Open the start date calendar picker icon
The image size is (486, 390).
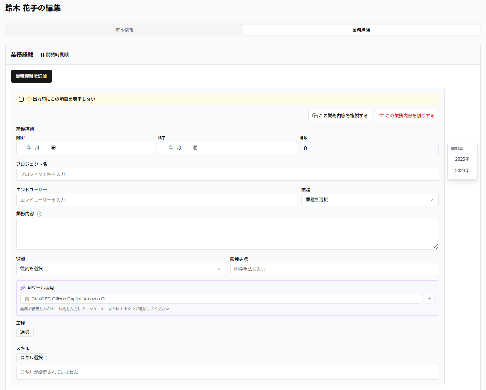coord(53,148)
